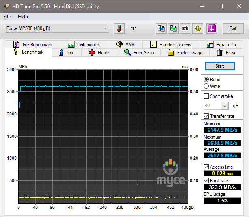Switch to the AAM tab
The image size is (249, 217).
click(x=125, y=44)
